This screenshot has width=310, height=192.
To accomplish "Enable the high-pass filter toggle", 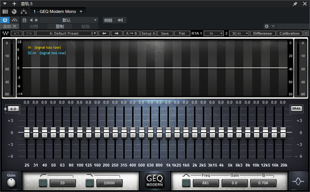I will tap(43, 183).
